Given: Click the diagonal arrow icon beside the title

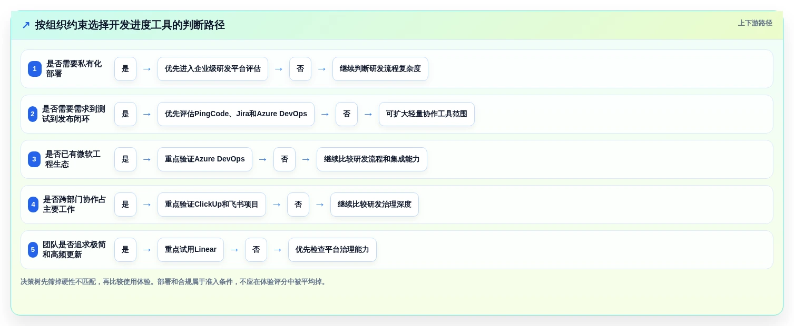Looking at the screenshot, I should tap(26, 25).
